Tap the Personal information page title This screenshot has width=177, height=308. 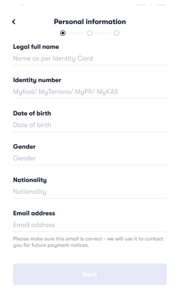coord(89,22)
